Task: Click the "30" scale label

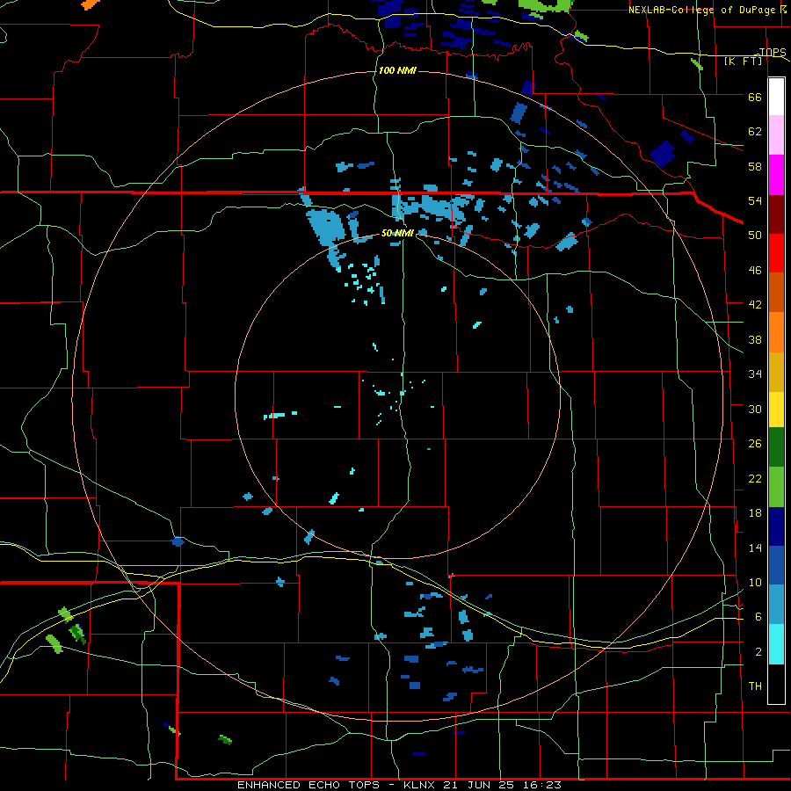Action: (x=755, y=409)
